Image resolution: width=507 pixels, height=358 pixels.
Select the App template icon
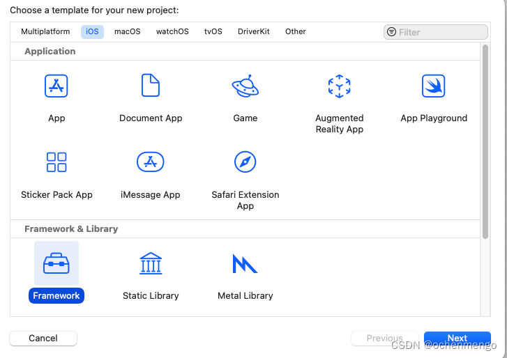pos(56,86)
